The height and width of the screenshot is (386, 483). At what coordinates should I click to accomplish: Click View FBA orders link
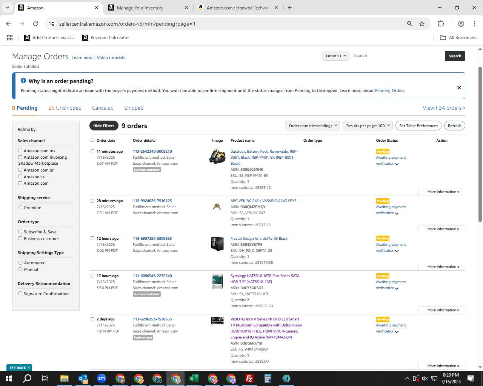[444, 108]
